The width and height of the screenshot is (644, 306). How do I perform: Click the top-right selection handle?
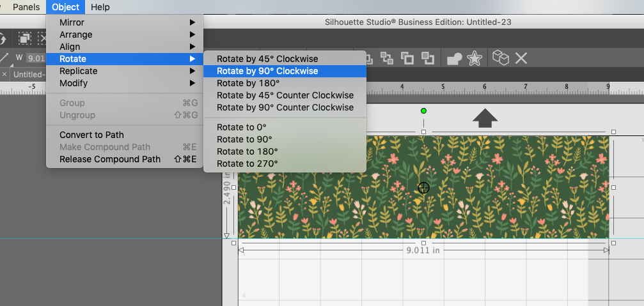pyautogui.click(x=613, y=132)
